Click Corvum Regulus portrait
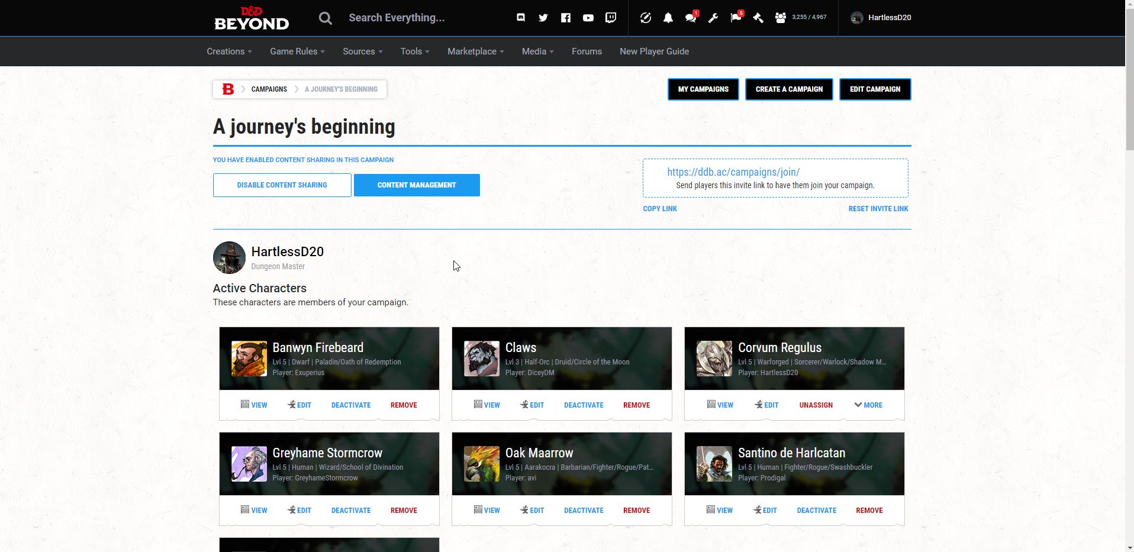 (714, 359)
